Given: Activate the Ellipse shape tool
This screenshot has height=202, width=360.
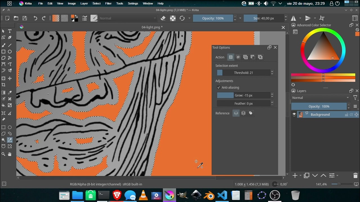Looking at the screenshot, I should [10, 52].
